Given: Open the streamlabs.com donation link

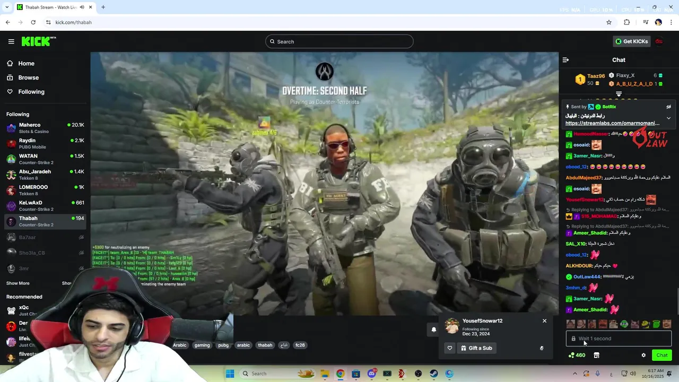Looking at the screenshot, I should tap(612, 123).
